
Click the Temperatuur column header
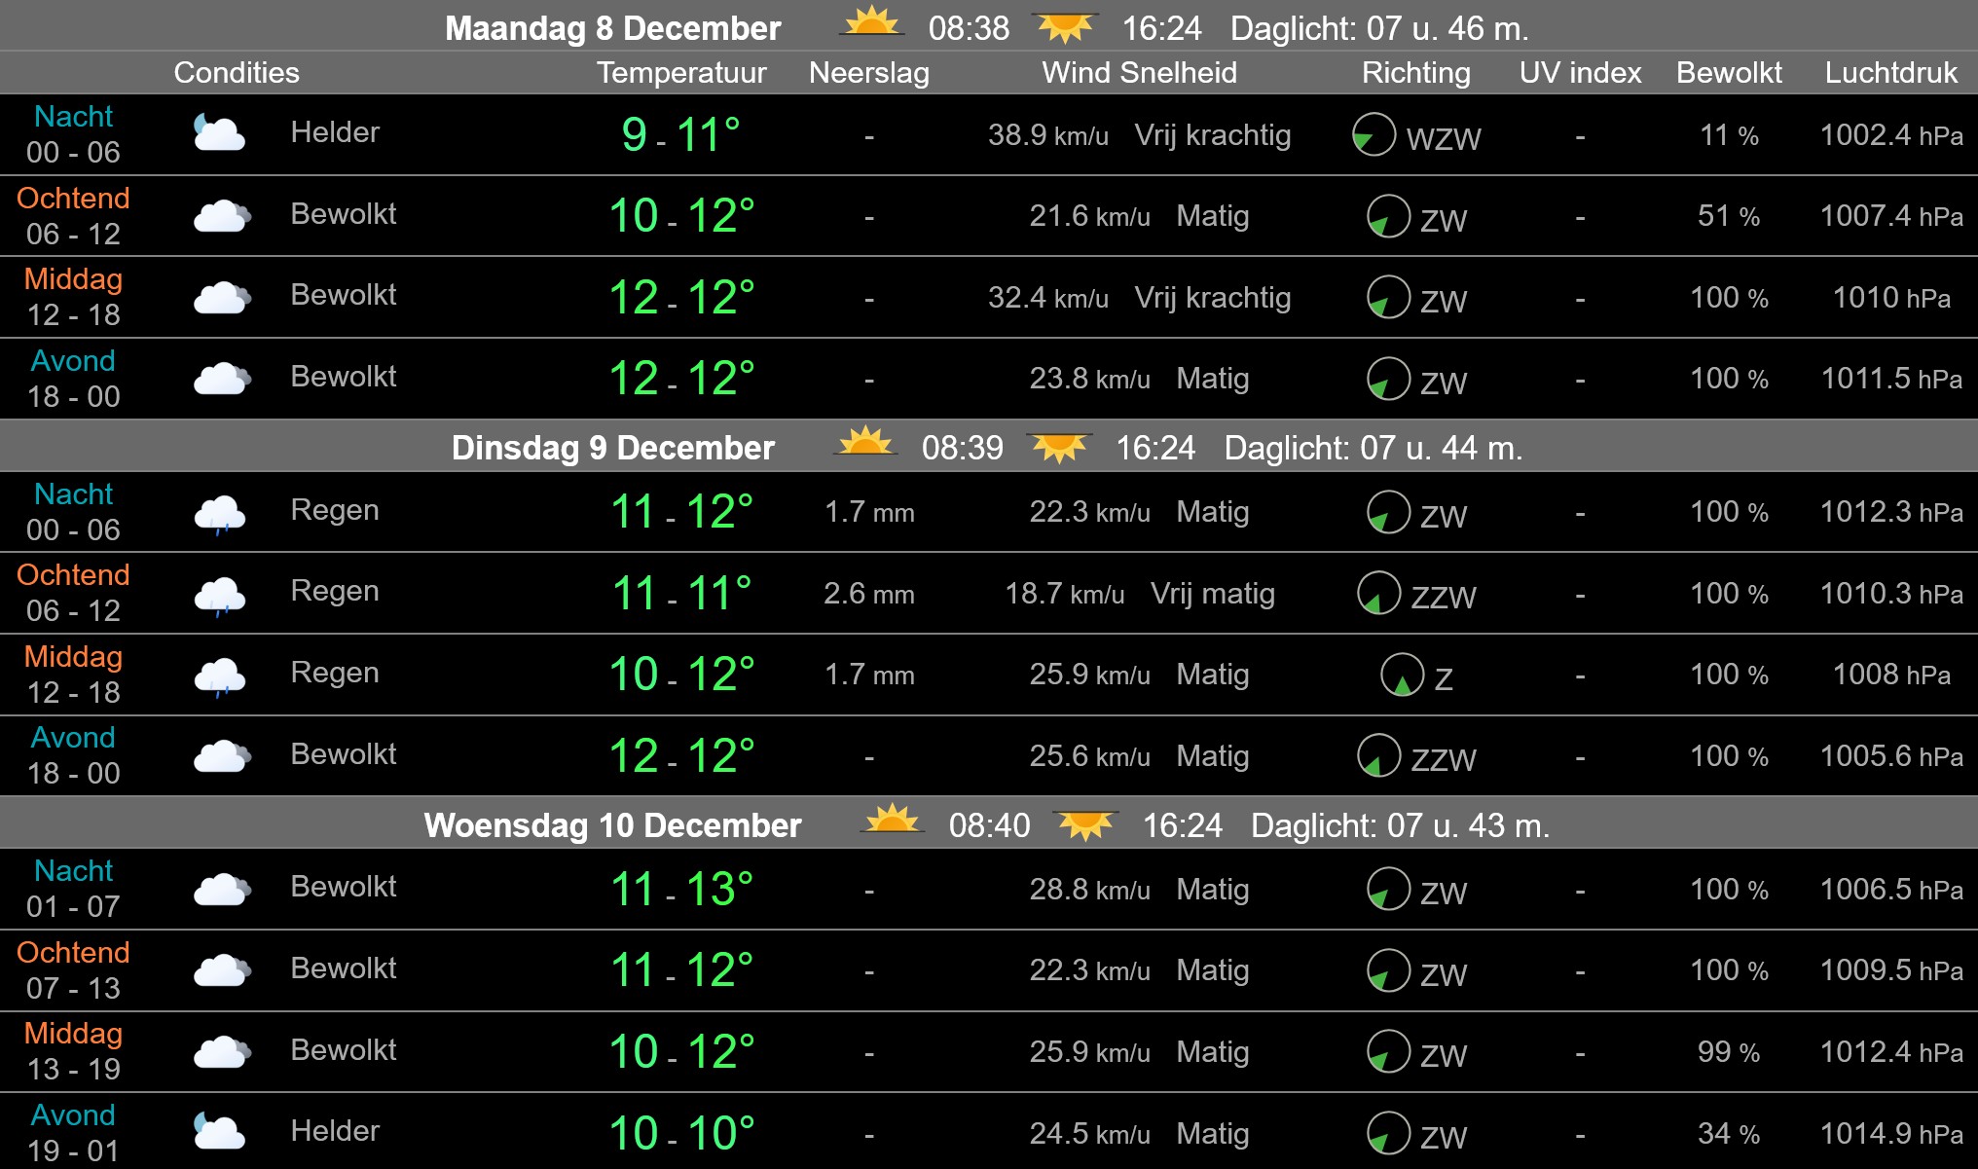click(x=681, y=72)
